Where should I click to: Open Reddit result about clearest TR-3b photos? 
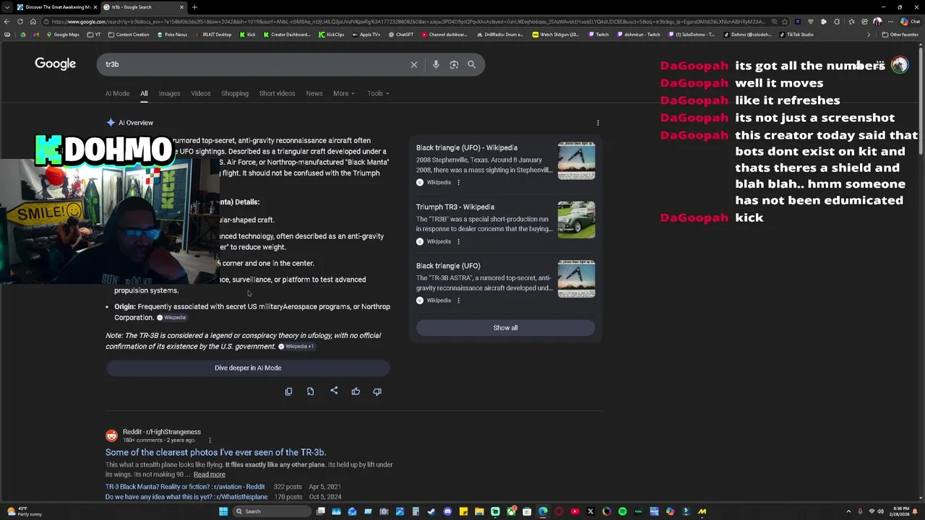pos(215,452)
